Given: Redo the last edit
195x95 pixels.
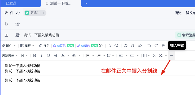Looking at the screenshot, I should [156, 46].
